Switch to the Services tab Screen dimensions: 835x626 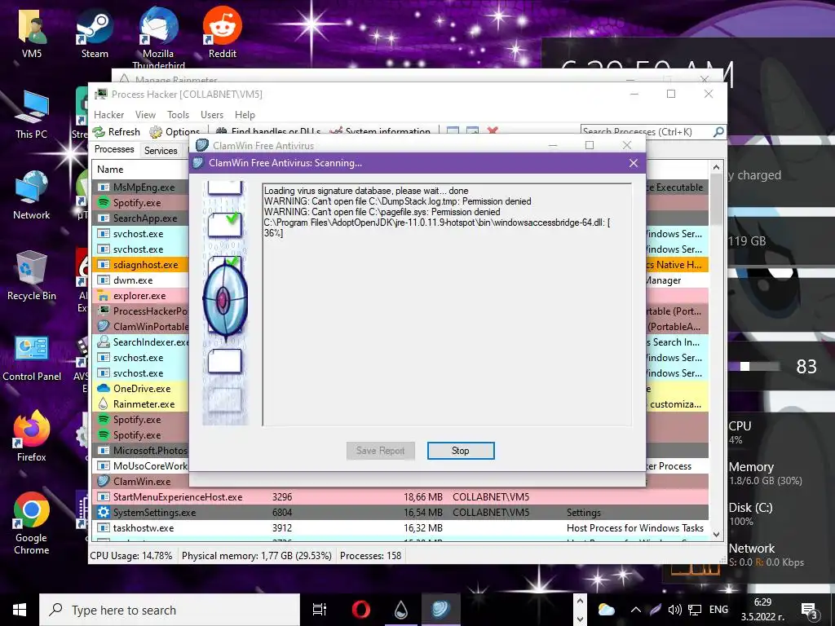pos(161,151)
